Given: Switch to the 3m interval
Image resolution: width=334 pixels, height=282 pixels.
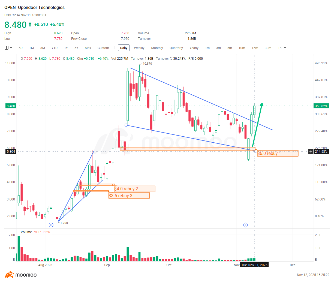Looking at the screenshot, I should point(218,48).
